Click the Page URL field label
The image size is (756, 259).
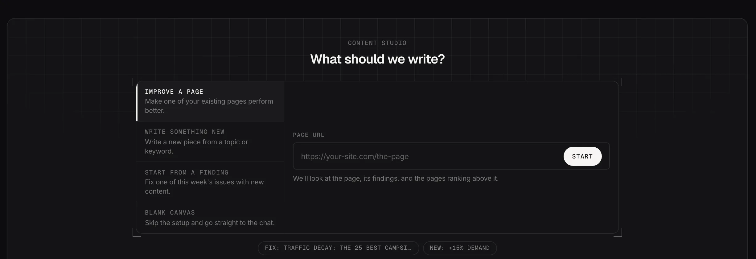point(309,135)
